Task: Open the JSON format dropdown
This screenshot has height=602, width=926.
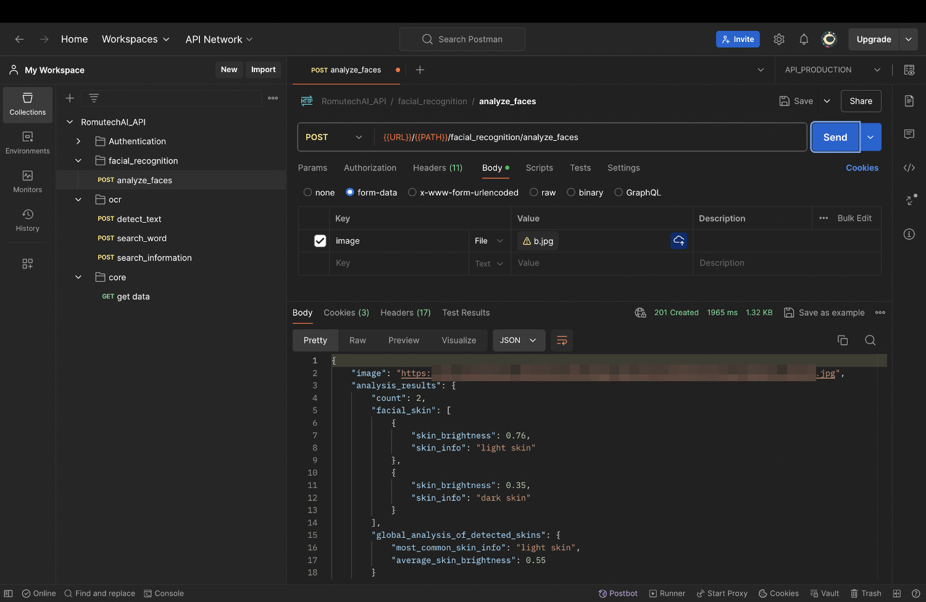Action: pyautogui.click(x=519, y=340)
